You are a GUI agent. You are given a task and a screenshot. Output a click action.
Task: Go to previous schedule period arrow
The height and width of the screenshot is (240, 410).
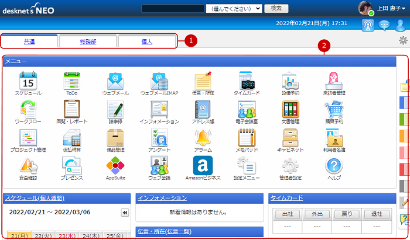[x=125, y=213]
